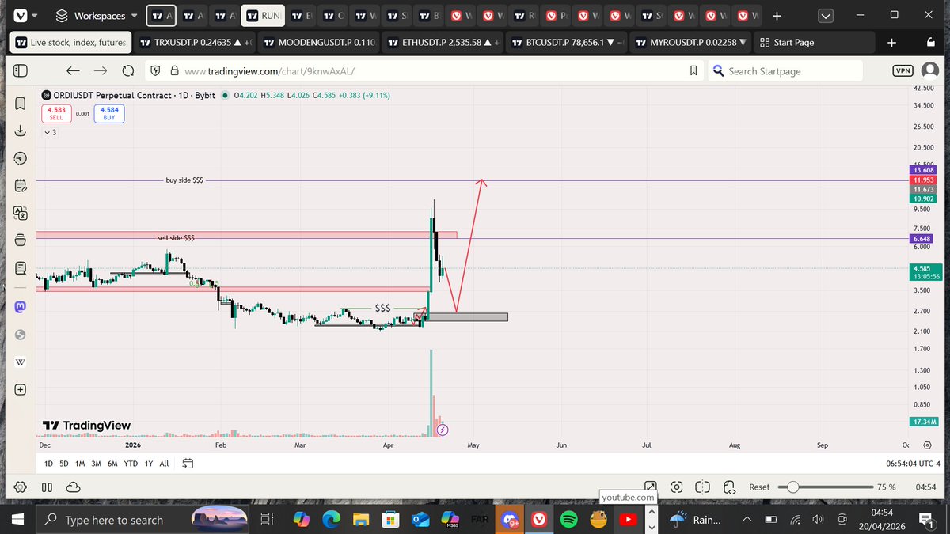Screen dimensions: 950x534
Task: Open Vivaldi settings gear in status bar
Action: pyautogui.click(x=21, y=487)
